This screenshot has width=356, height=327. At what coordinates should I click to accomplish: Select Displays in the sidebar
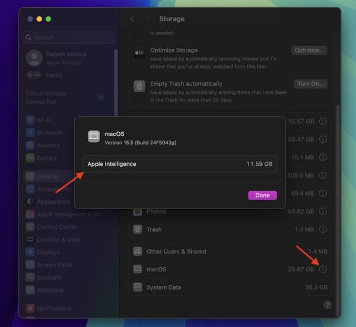pyautogui.click(x=47, y=252)
